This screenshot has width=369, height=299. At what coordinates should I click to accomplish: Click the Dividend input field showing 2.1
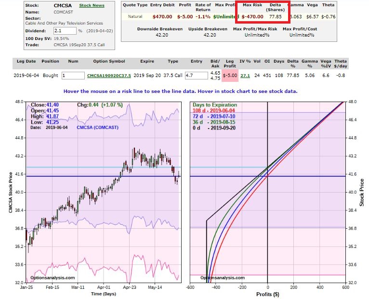point(65,31)
